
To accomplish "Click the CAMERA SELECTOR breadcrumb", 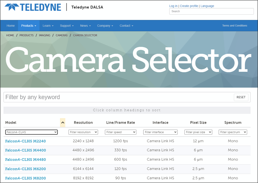I will (x=85, y=35).
